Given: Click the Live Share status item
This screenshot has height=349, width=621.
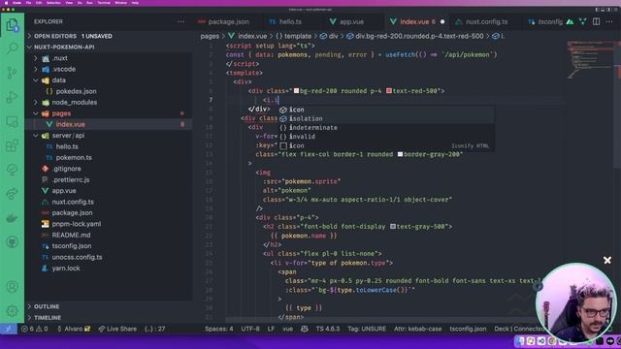Looking at the screenshot, I should coord(117,329).
